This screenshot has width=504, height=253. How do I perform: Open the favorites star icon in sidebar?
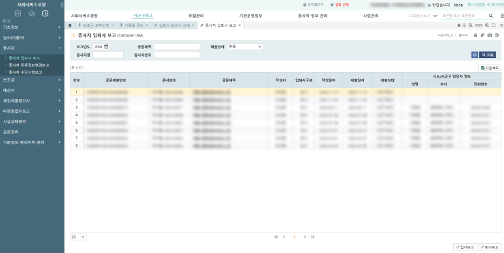31,14
